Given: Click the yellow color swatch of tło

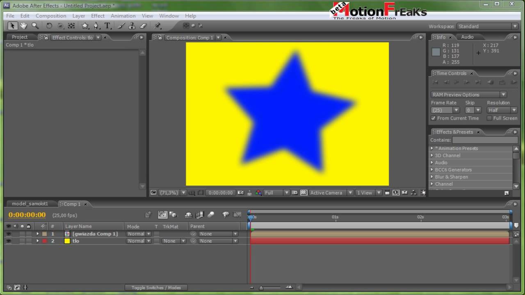Looking at the screenshot, I should [x=67, y=241].
